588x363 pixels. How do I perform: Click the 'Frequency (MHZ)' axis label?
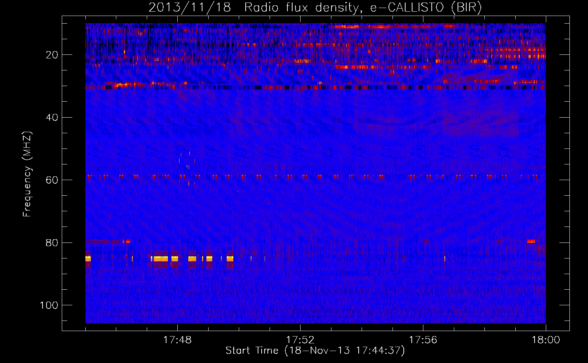tap(27, 174)
